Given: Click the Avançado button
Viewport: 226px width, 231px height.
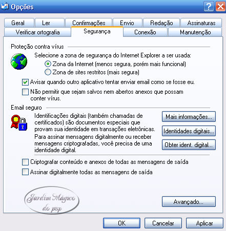Looking at the screenshot, I should coord(189,202).
